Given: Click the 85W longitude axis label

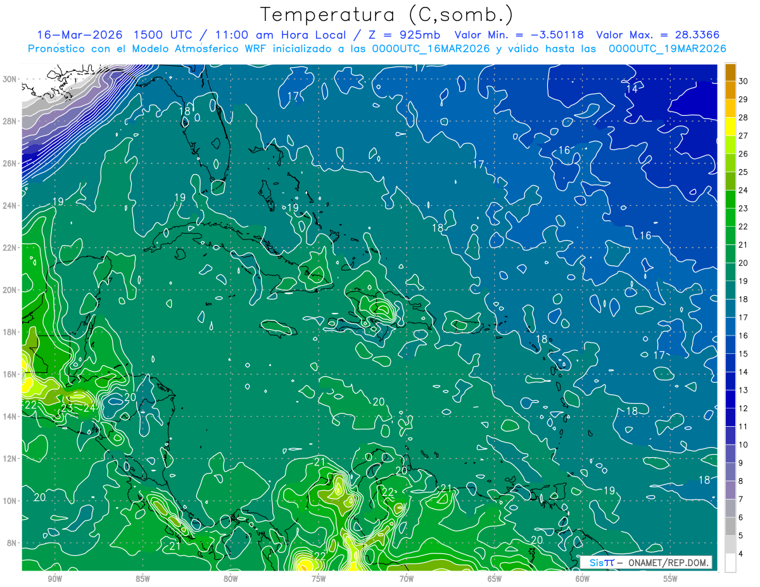Looking at the screenshot, I should tap(142, 579).
